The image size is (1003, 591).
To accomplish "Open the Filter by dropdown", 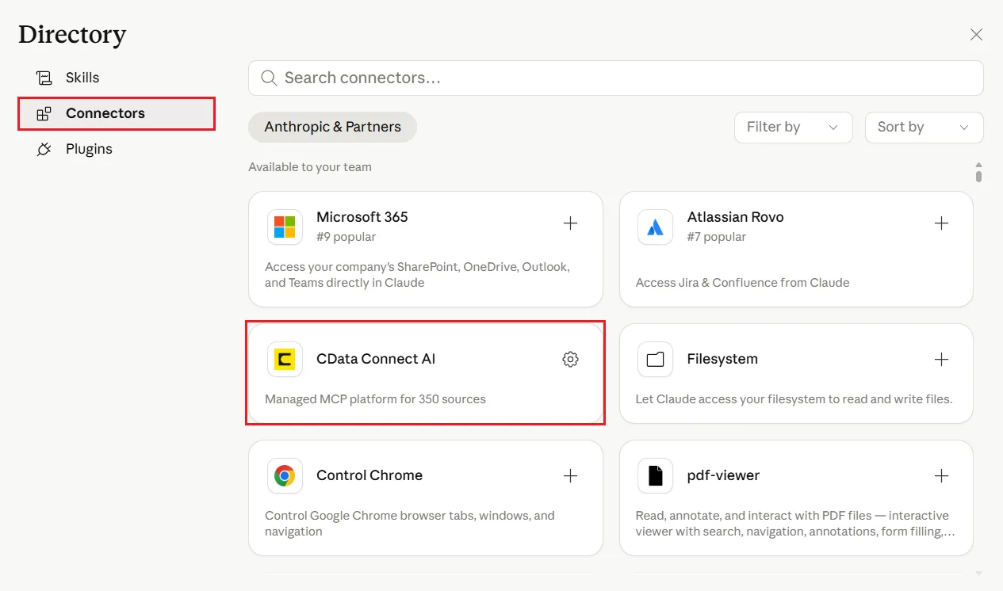I will click(793, 127).
